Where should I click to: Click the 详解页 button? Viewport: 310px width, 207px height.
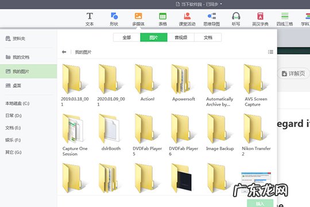click(x=293, y=74)
